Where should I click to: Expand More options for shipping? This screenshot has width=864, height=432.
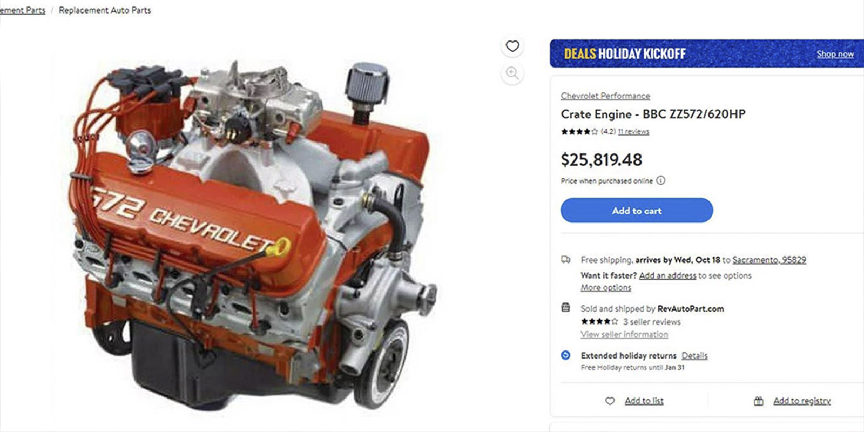coord(606,288)
